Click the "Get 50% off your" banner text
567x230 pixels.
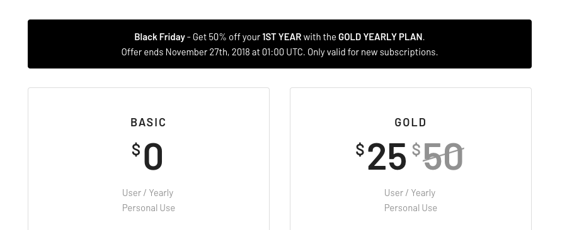point(226,37)
